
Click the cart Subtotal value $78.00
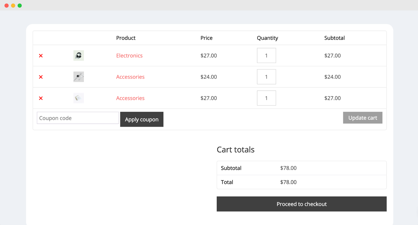click(288, 168)
